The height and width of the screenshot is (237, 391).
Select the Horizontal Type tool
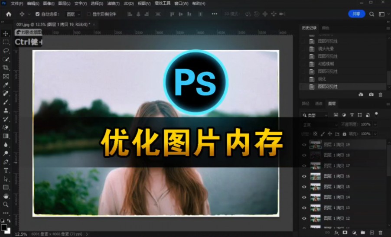[x=6, y=170]
